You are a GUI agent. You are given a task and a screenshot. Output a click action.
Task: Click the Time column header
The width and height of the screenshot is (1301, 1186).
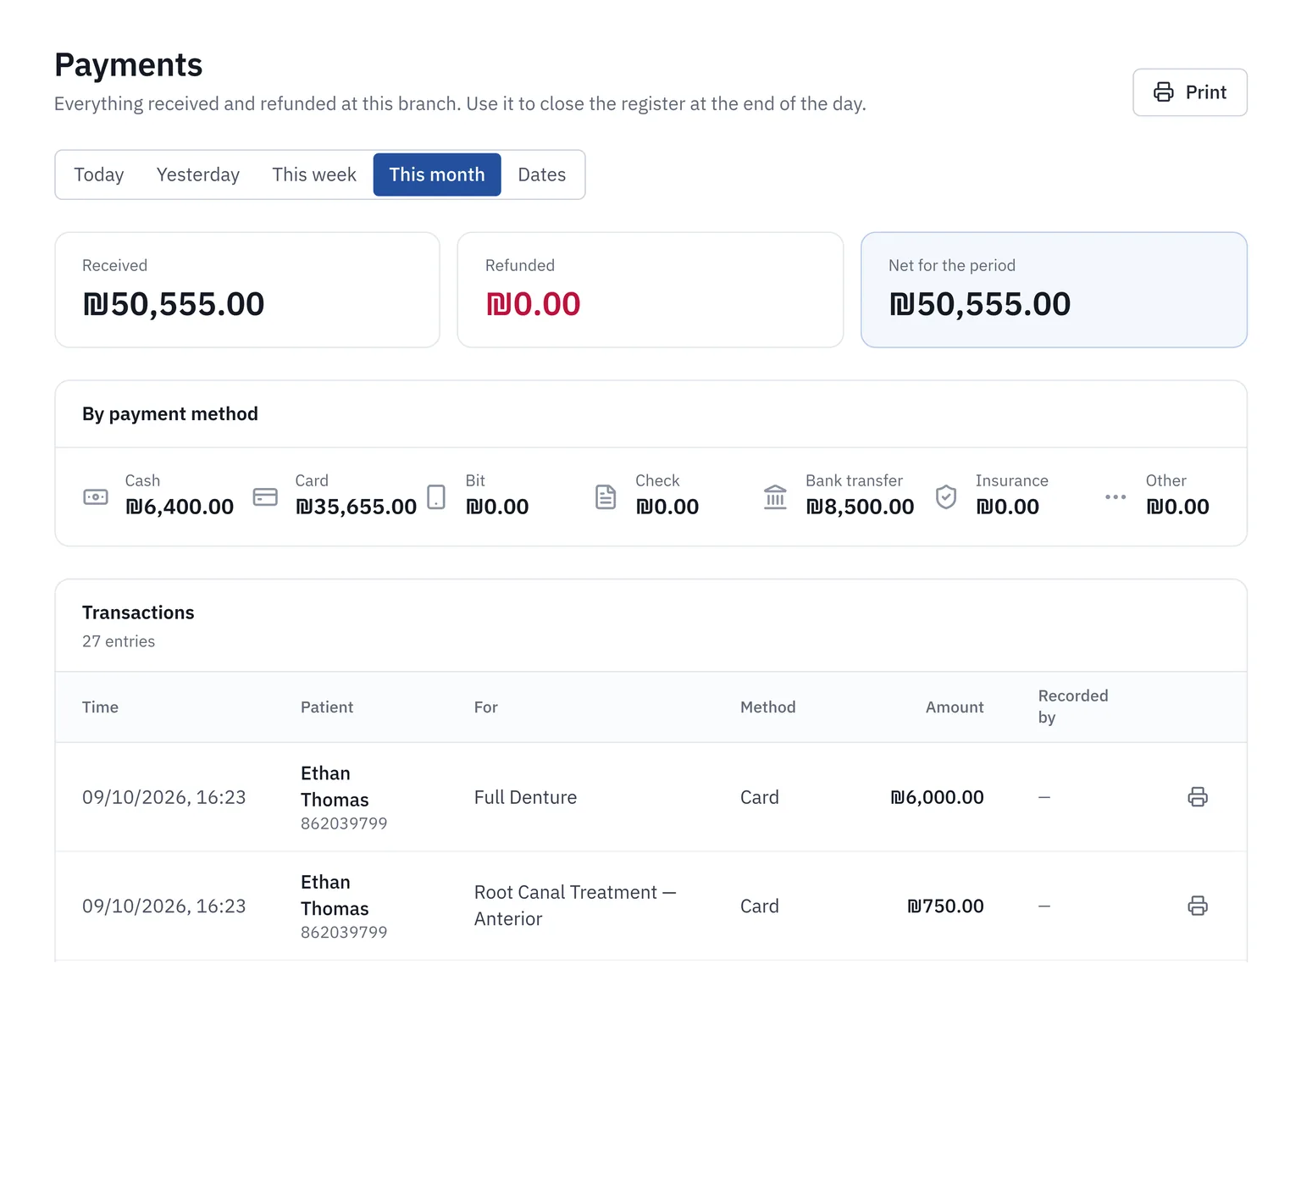click(100, 707)
